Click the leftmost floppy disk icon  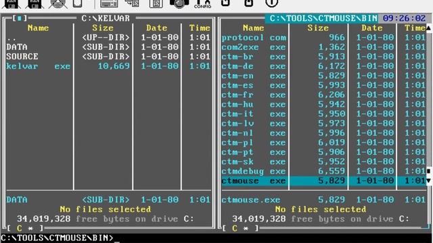coord(11,4)
